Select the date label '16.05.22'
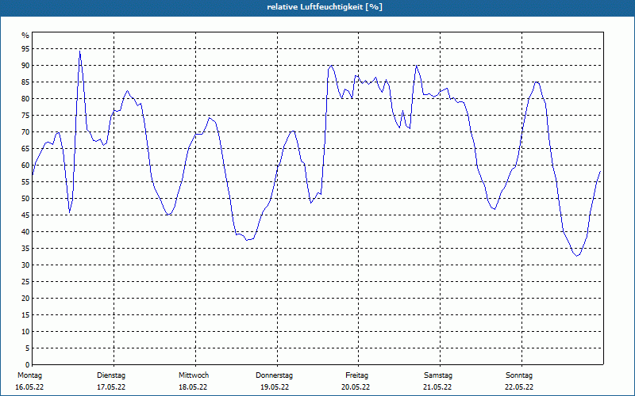The image size is (635, 396). click(x=29, y=387)
